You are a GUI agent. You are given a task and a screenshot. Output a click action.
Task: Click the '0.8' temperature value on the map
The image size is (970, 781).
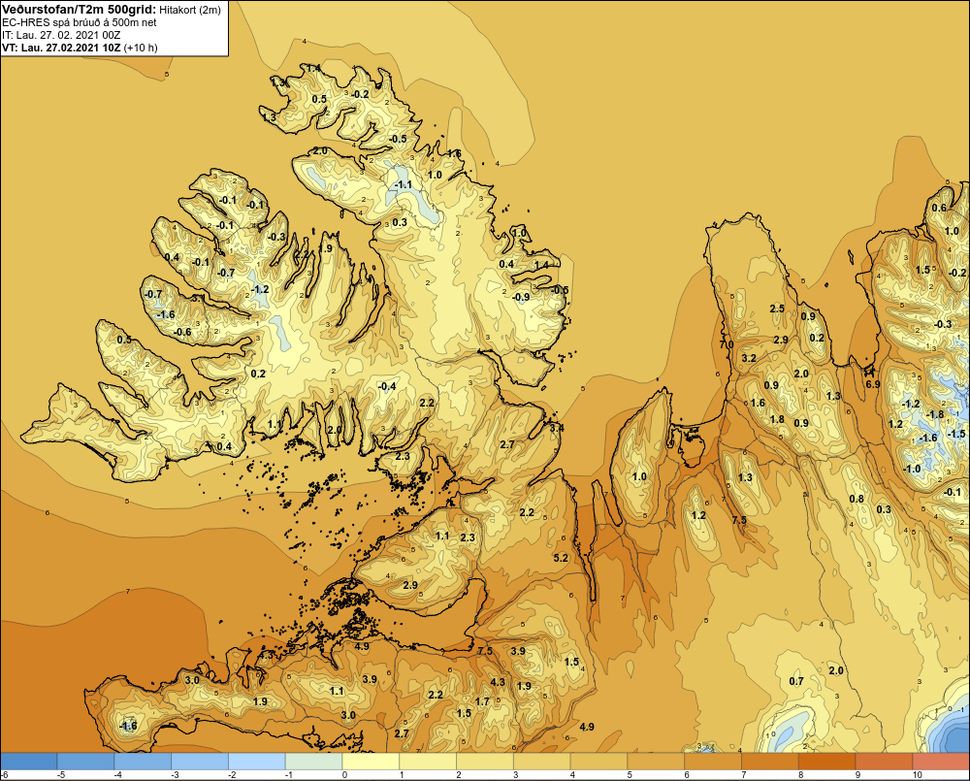pyautogui.click(x=857, y=500)
